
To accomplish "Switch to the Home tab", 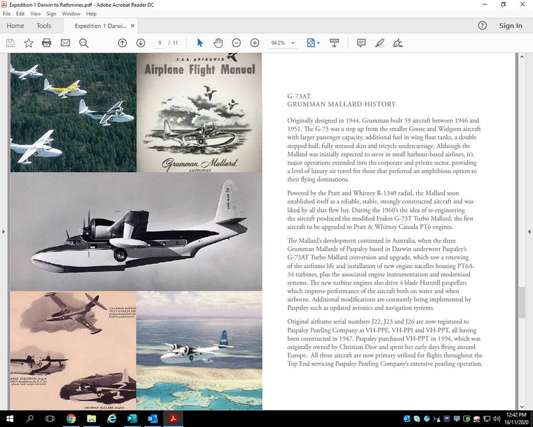I will click(15, 26).
